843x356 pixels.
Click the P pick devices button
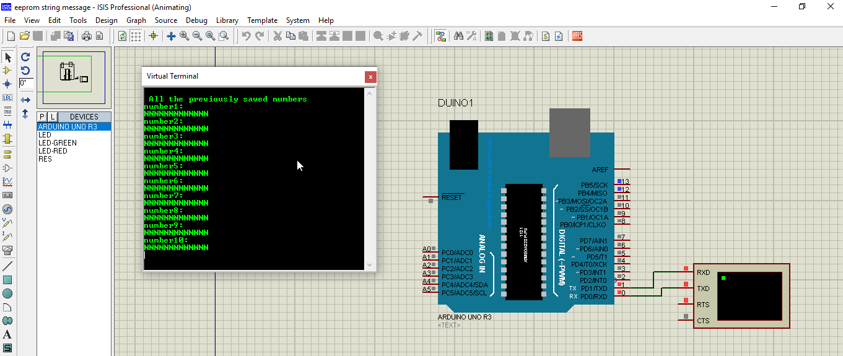[42, 116]
